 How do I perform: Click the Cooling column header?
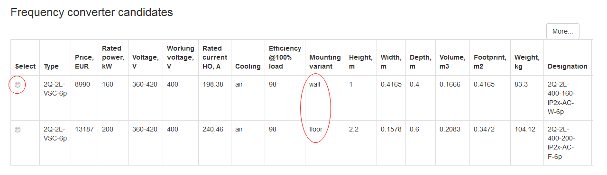click(x=248, y=66)
